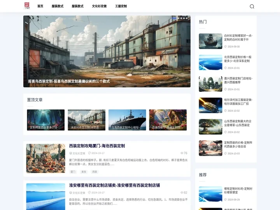The image size is (280, 210).
Task: Click the space capsule thumbnail in 热门
Action: (210, 105)
